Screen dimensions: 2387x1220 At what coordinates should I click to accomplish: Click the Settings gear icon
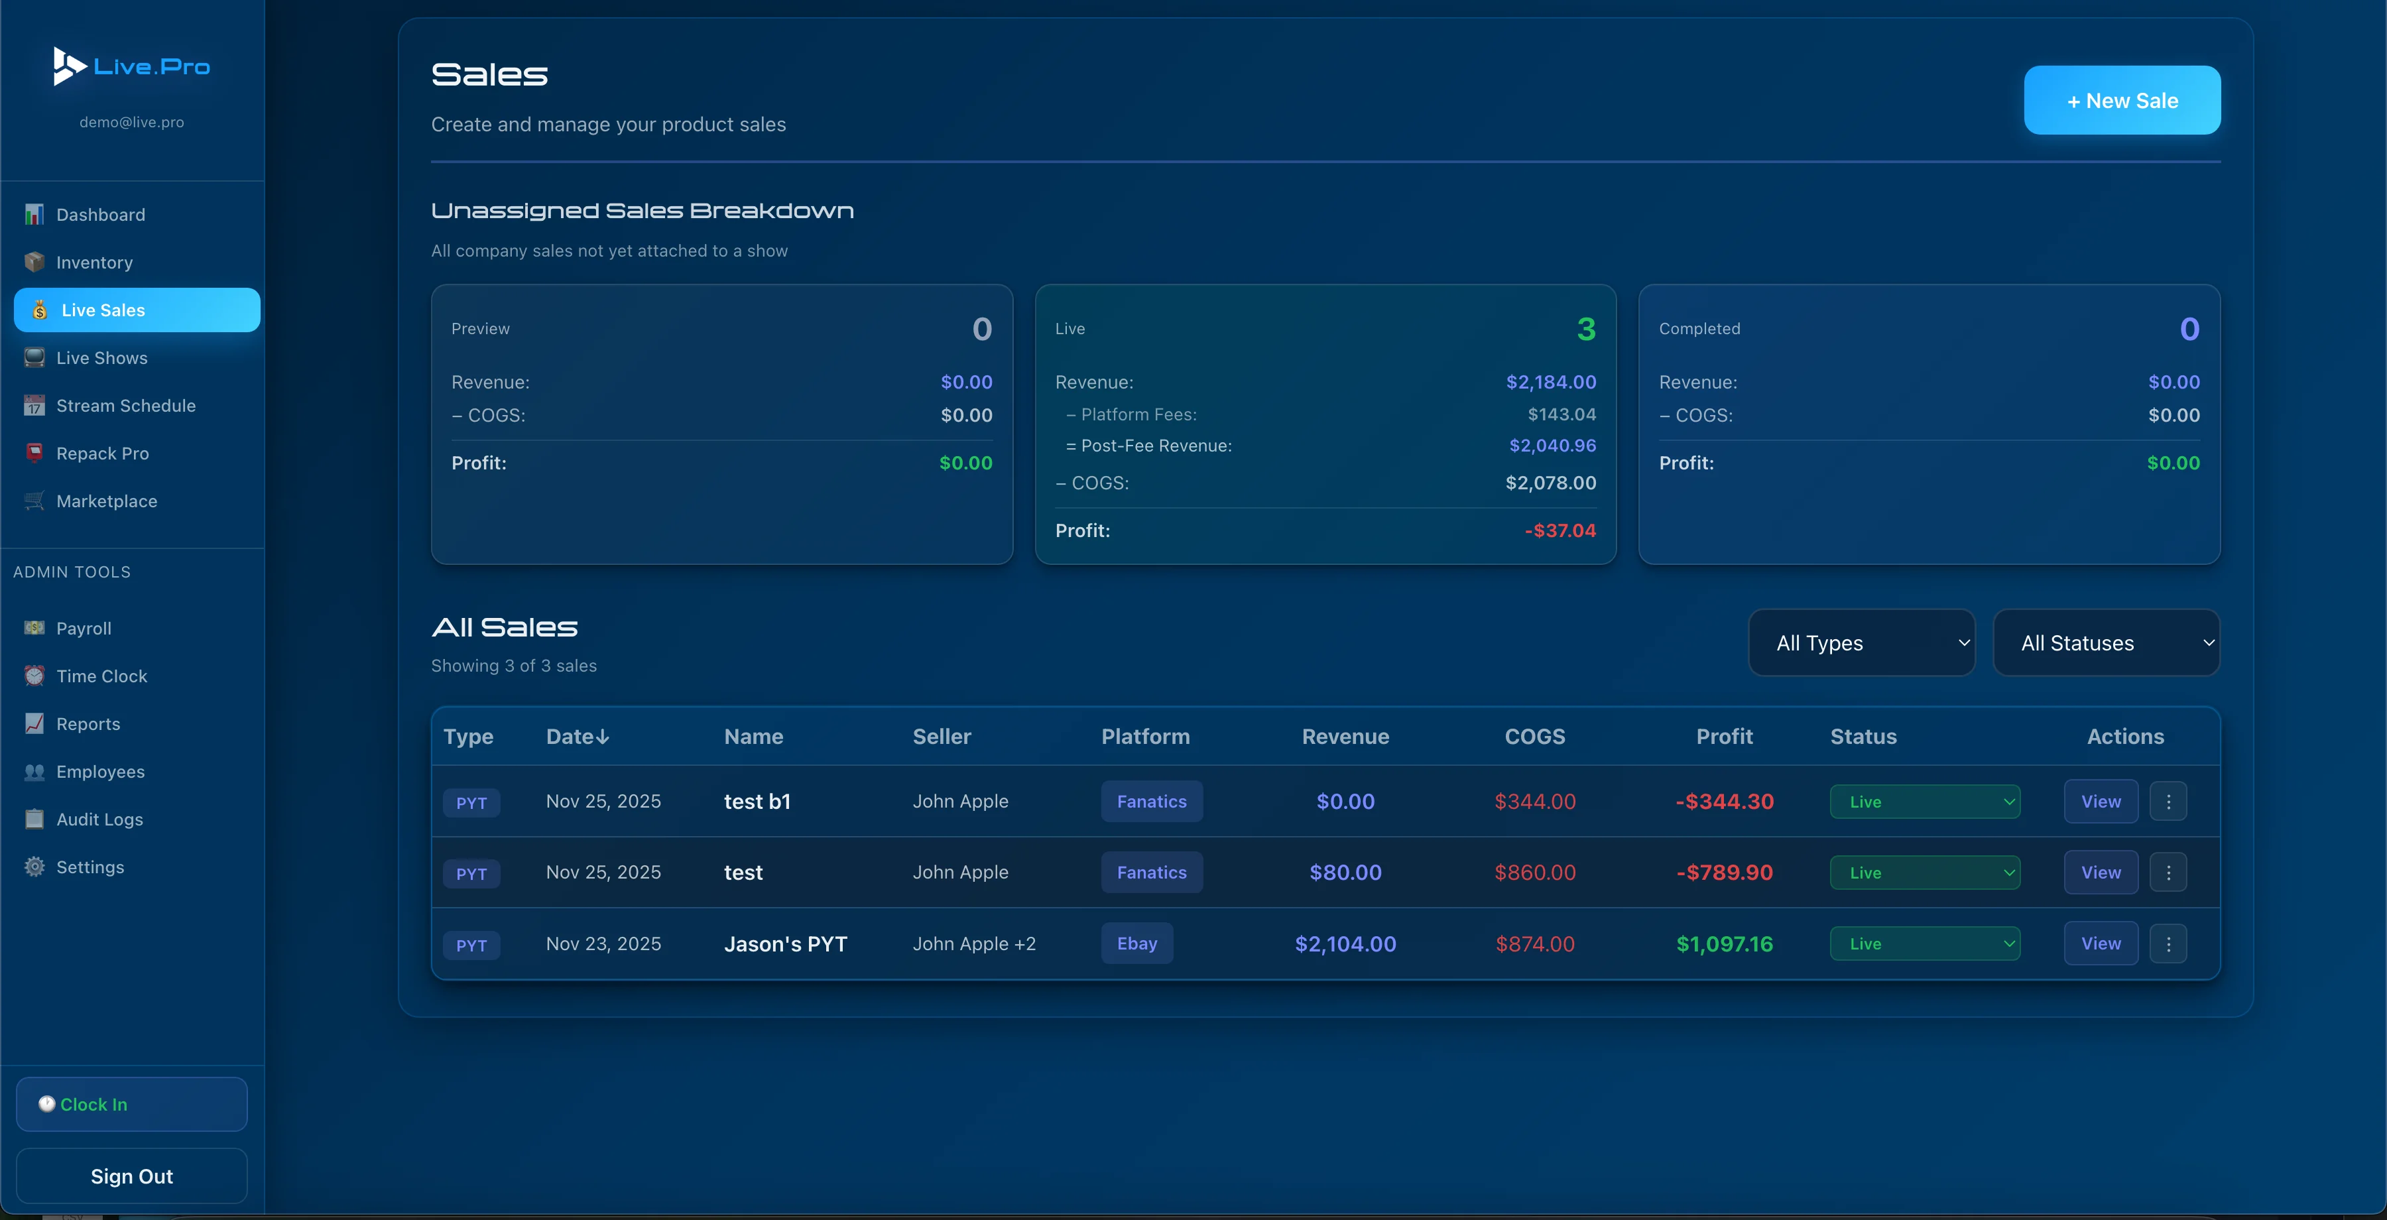(x=34, y=867)
